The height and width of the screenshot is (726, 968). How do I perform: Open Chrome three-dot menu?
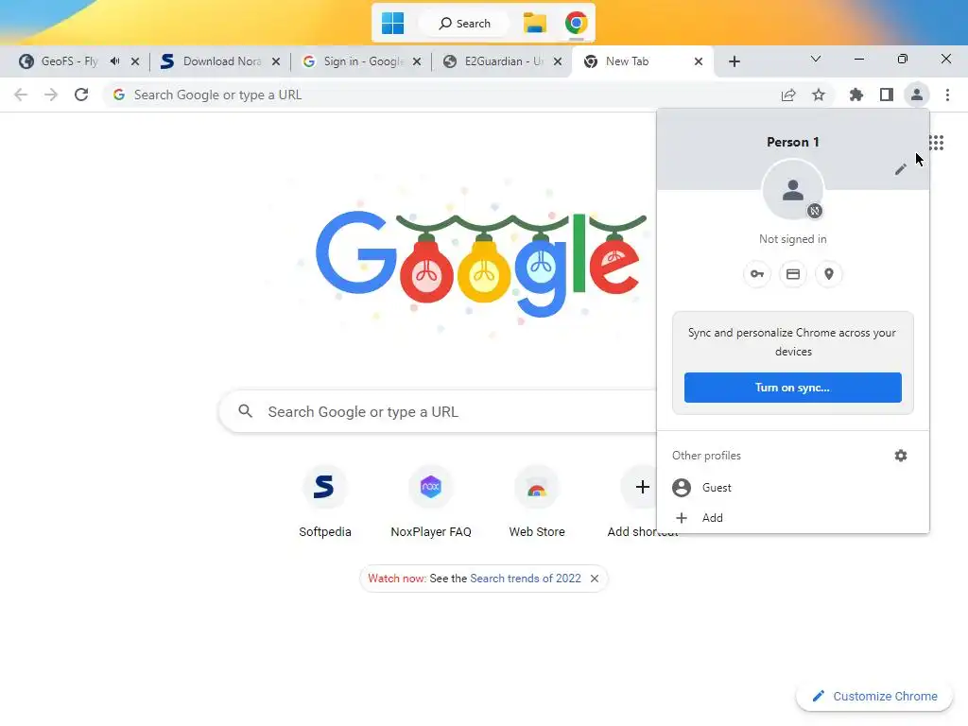pyautogui.click(x=947, y=95)
